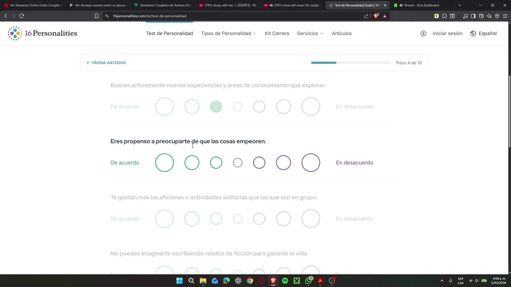Click Iniciar sesión link
The height and width of the screenshot is (287, 511).
448,33
